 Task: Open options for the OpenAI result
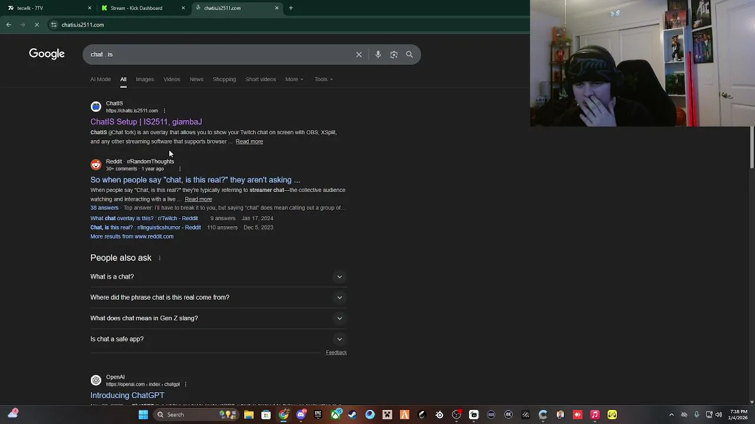point(185,385)
